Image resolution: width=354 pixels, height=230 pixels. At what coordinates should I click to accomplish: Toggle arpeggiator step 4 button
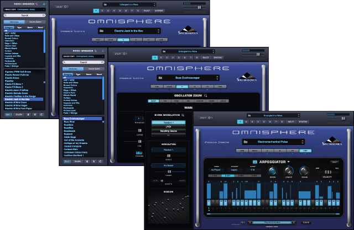[221, 202]
